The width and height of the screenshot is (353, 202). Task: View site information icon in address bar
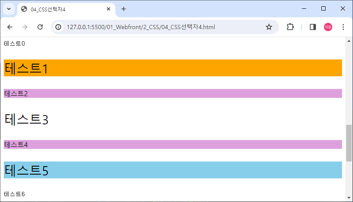(x=58, y=27)
